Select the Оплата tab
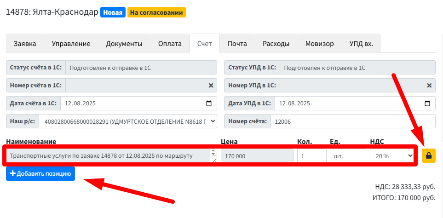This screenshot has height=218, width=443. (170, 44)
